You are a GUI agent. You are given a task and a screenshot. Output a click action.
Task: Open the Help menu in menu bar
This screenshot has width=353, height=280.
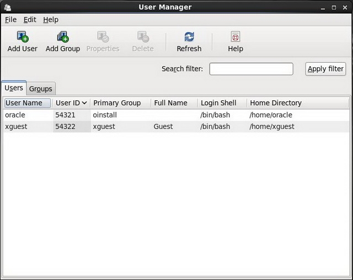[51, 20]
